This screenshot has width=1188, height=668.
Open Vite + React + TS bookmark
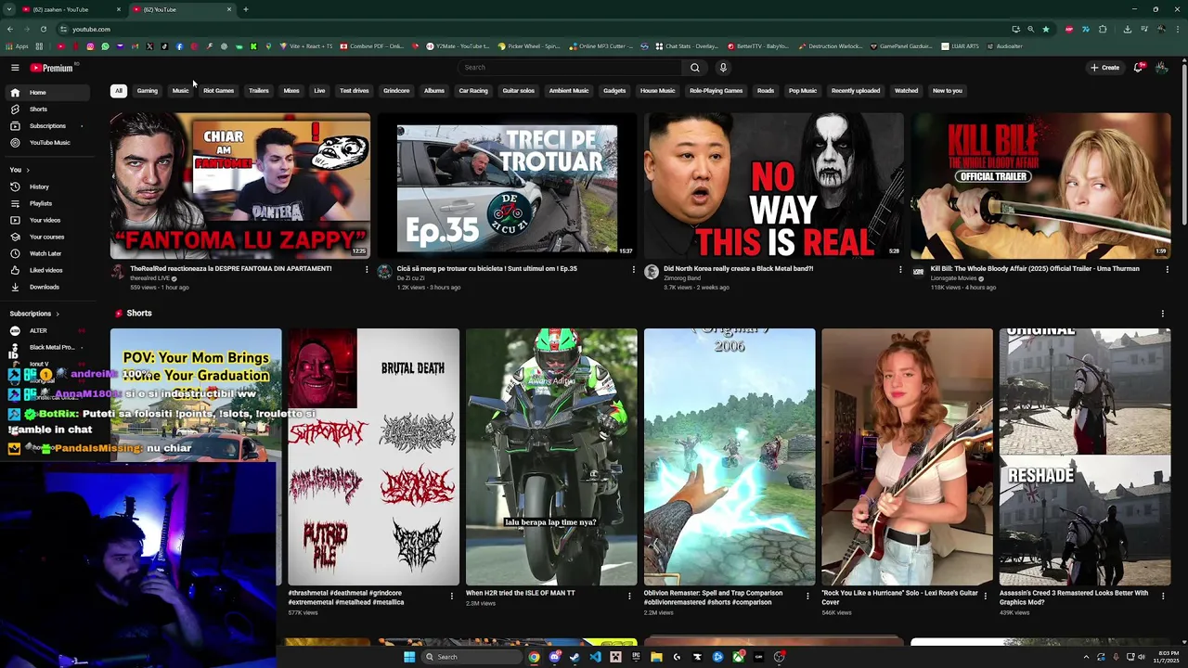[304, 46]
